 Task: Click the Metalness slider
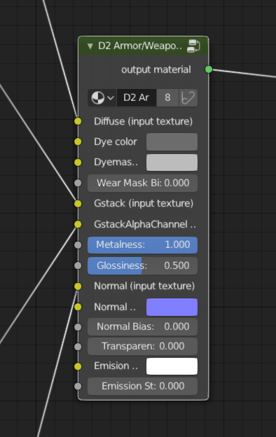point(143,245)
